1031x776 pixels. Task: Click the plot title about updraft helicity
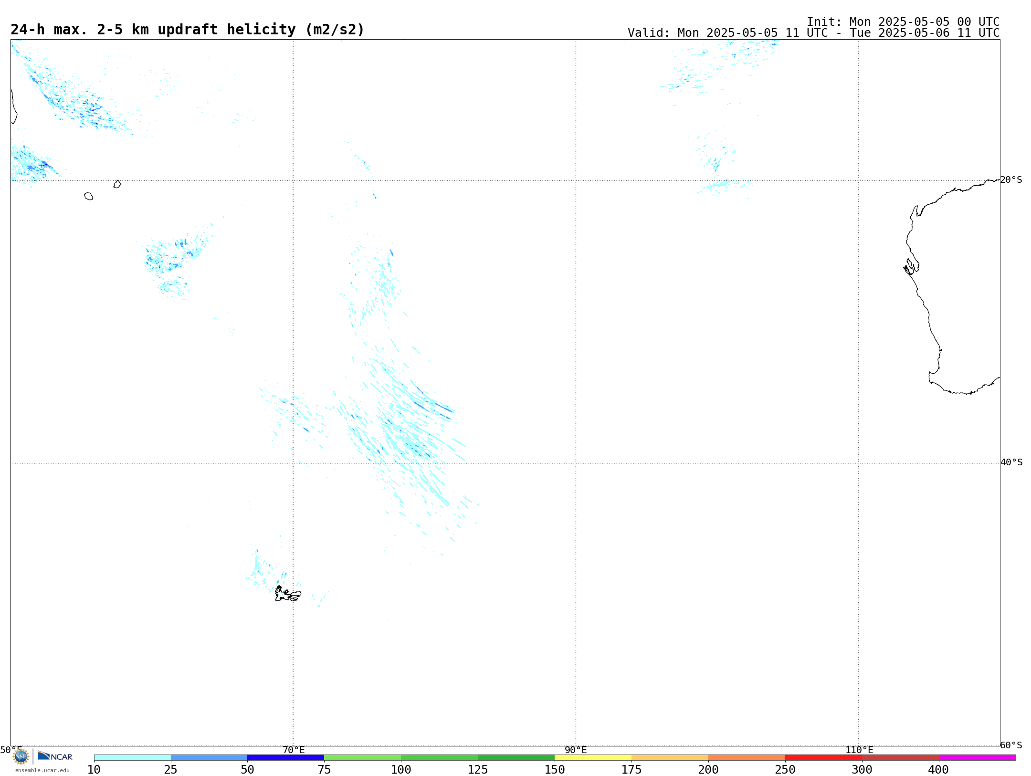click(187, 30)
